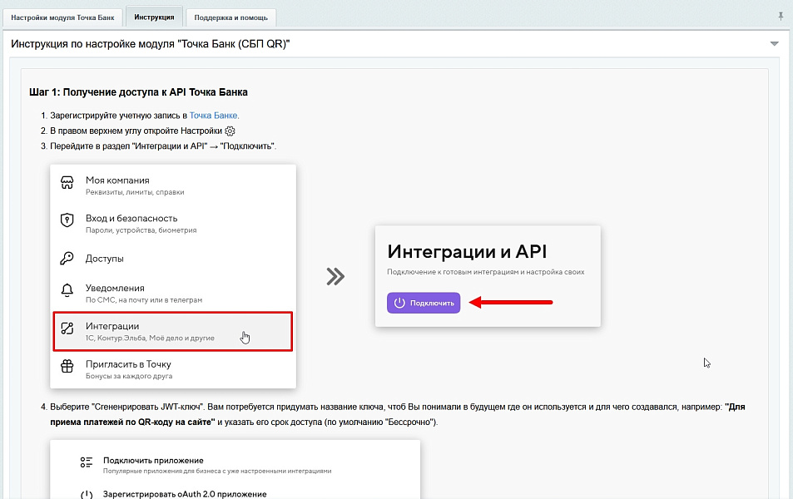Pin the tab panel using the pin icon
Image resolution: width=793 pixels, height=499 pixels.
click(780, 17)
